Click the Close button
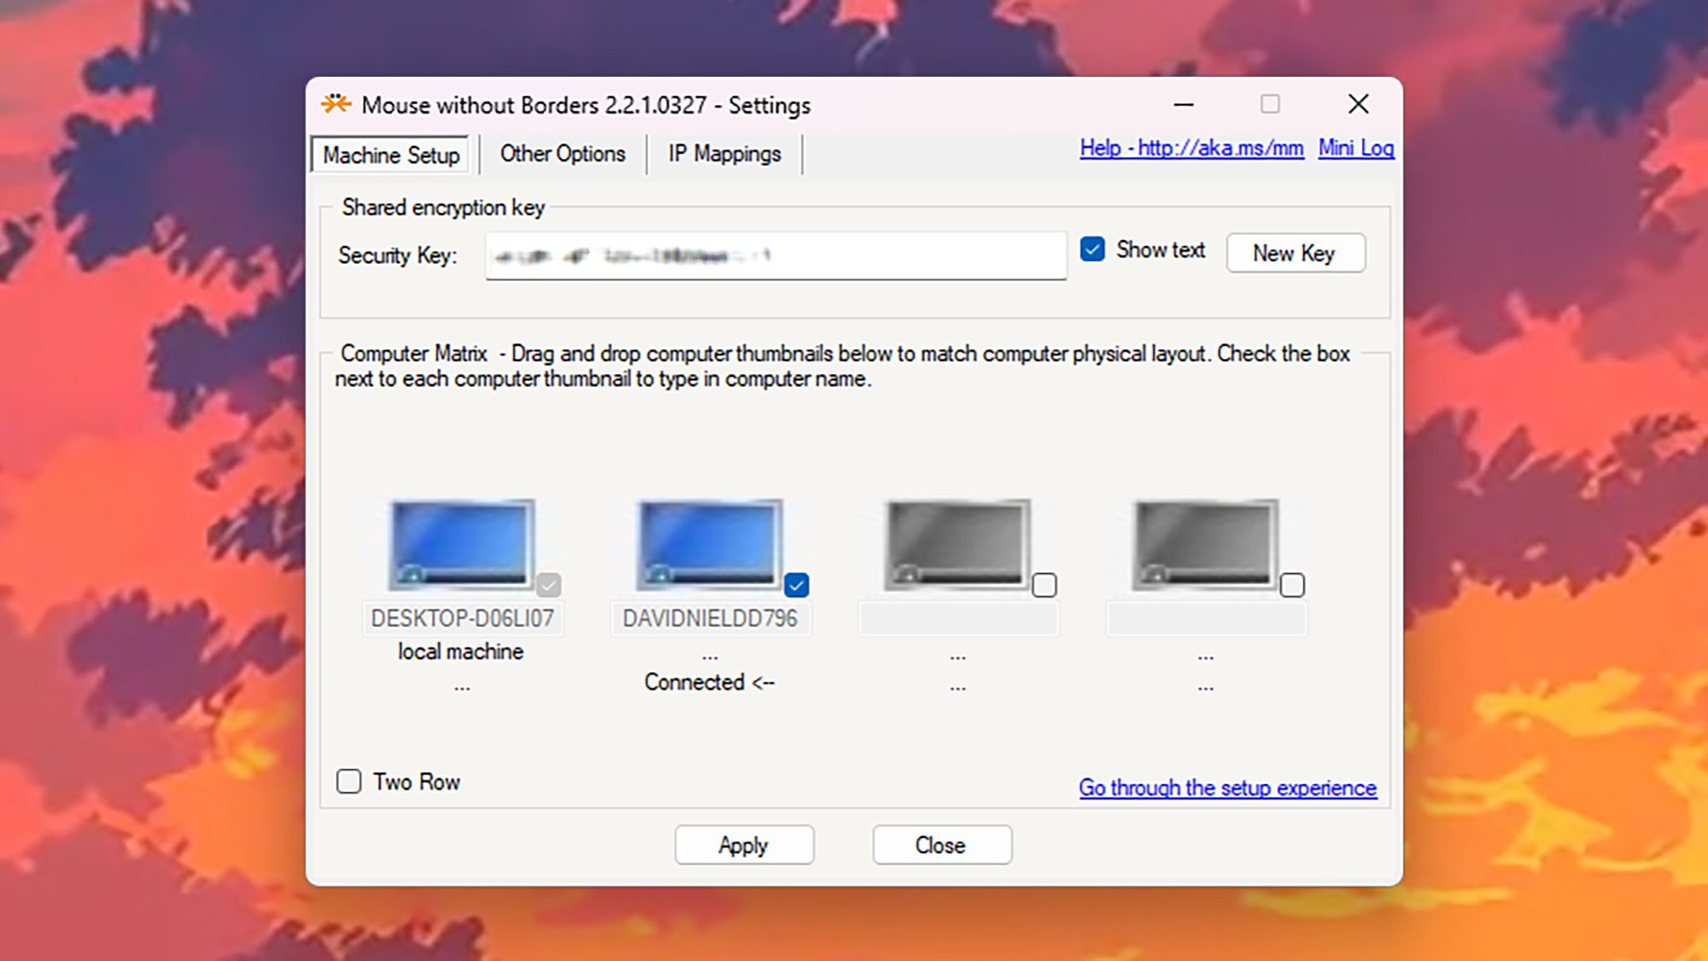 (942, 845)
